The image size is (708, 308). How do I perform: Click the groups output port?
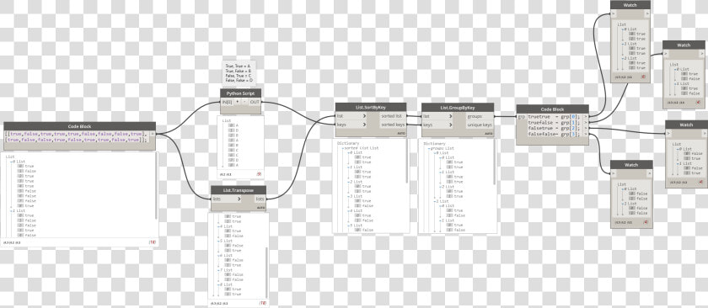pos(480,116)
